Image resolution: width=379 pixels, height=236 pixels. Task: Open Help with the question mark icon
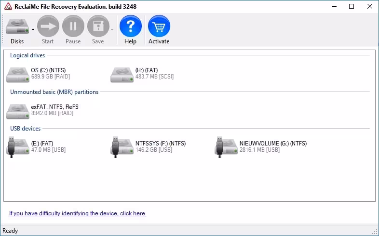pyautogui.click(x=131, y=26)
